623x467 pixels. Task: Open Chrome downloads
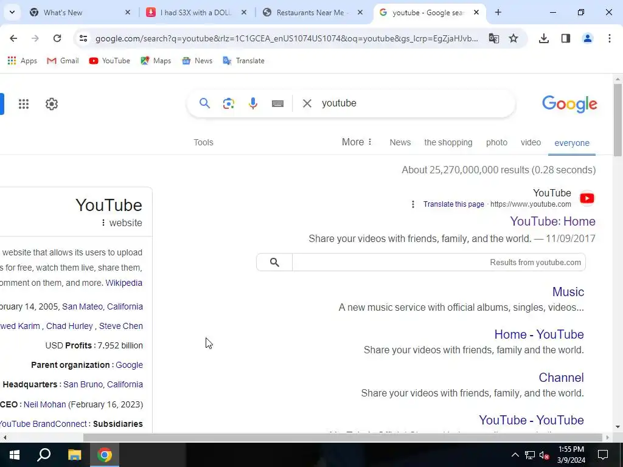coord(544,38)
